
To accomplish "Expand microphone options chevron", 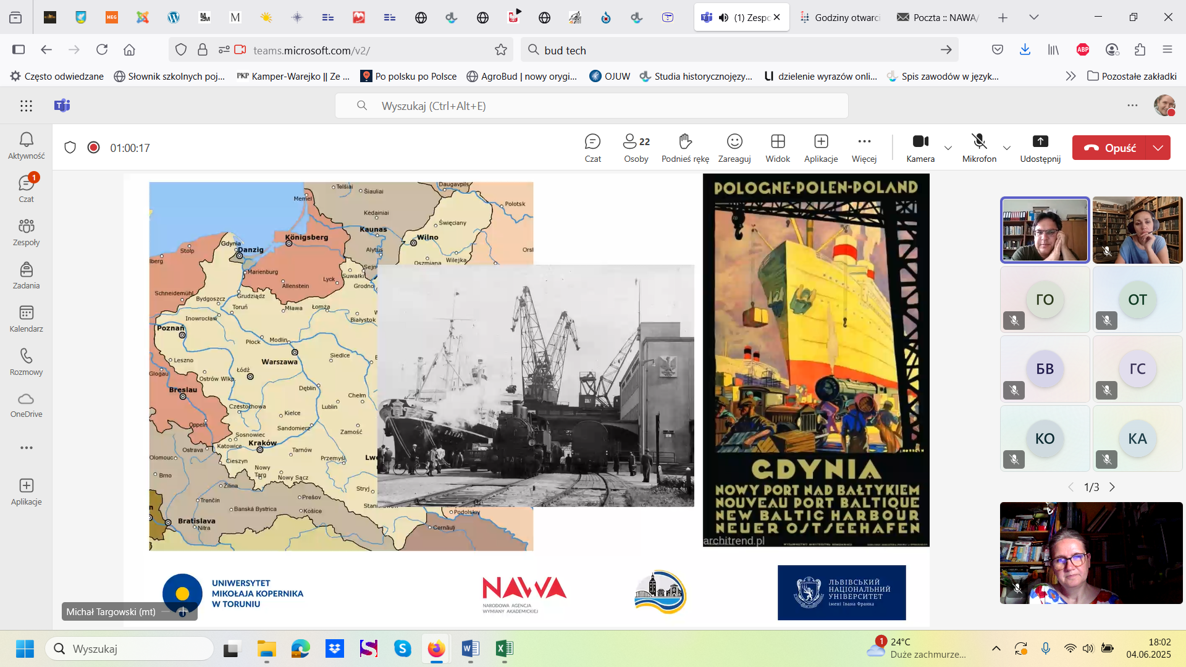I will [x=1007, y=148].
